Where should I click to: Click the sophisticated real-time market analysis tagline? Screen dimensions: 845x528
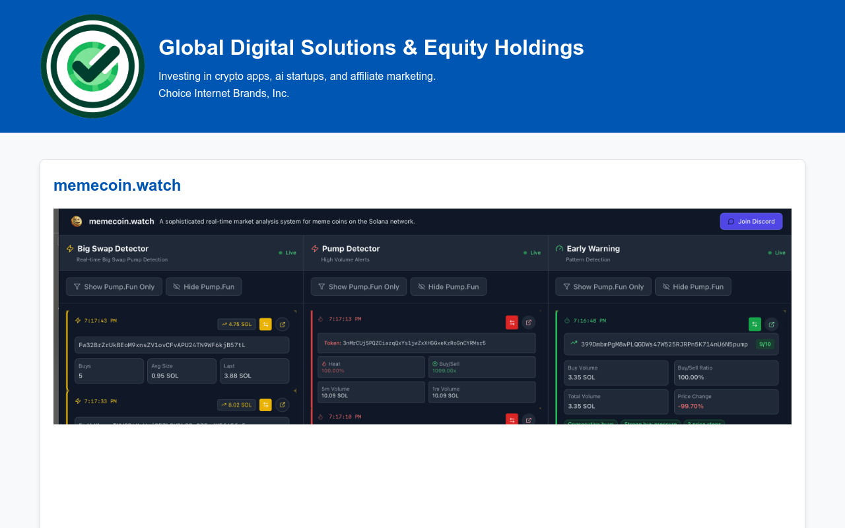pyautogui.click(x=287, y=221)
